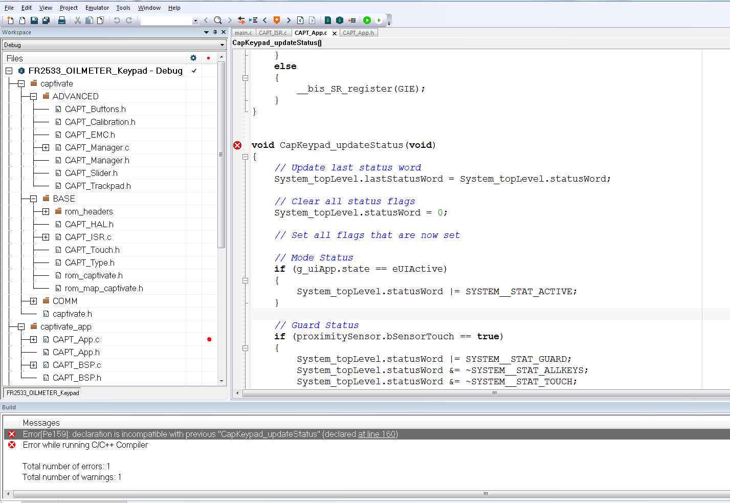Start Download and Debug with green play
The height and width of the screenshot is (503, 730).
(x=367, y=20)
